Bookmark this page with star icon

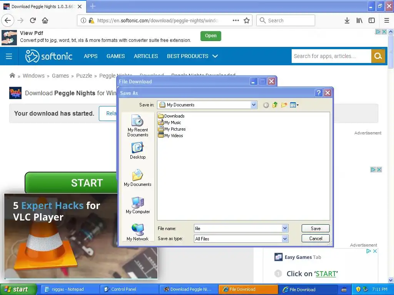coord(247,20)
